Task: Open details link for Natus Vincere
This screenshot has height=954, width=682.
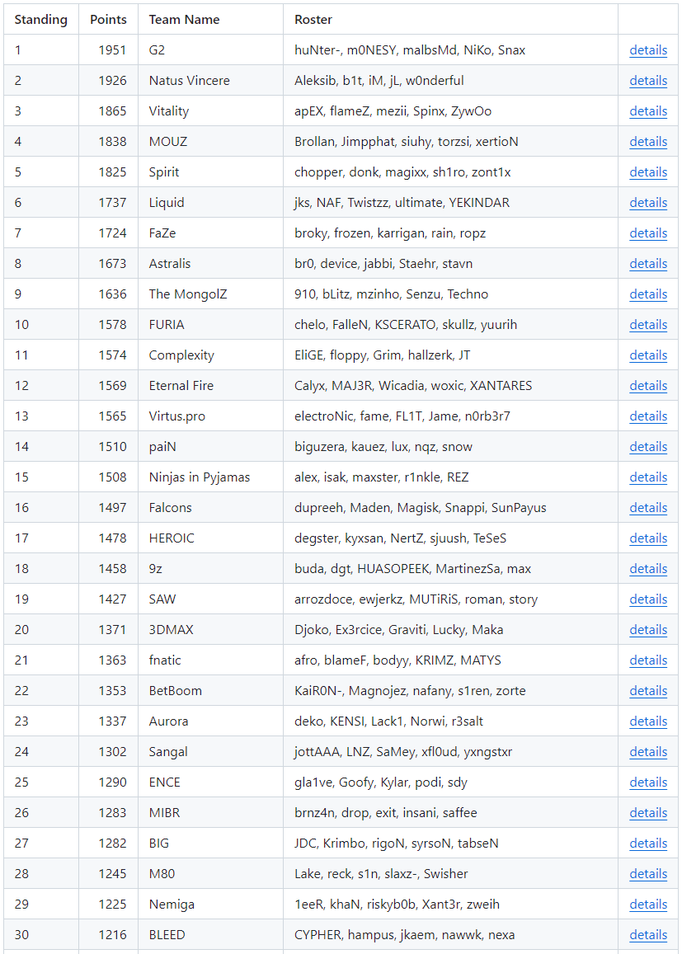Action: (x=648, y=81)
